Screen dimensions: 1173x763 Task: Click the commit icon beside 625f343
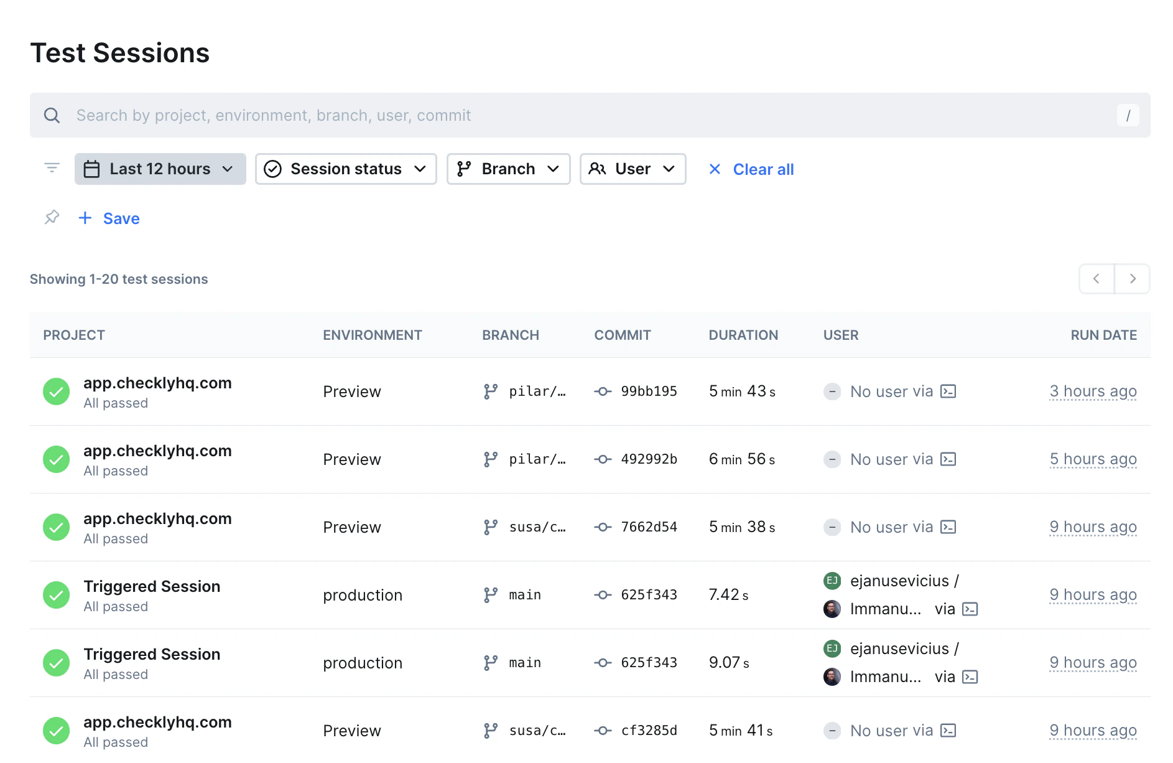click(602, 594)
